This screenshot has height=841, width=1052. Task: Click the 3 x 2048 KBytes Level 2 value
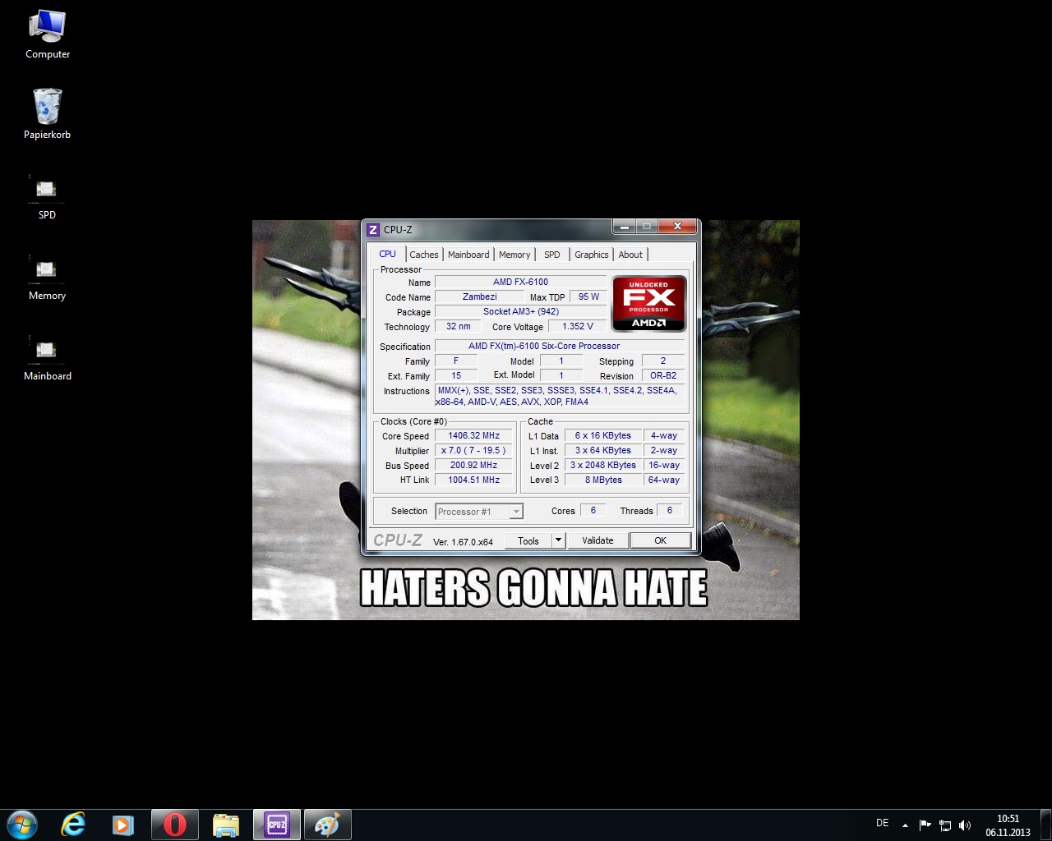(602, 465)
